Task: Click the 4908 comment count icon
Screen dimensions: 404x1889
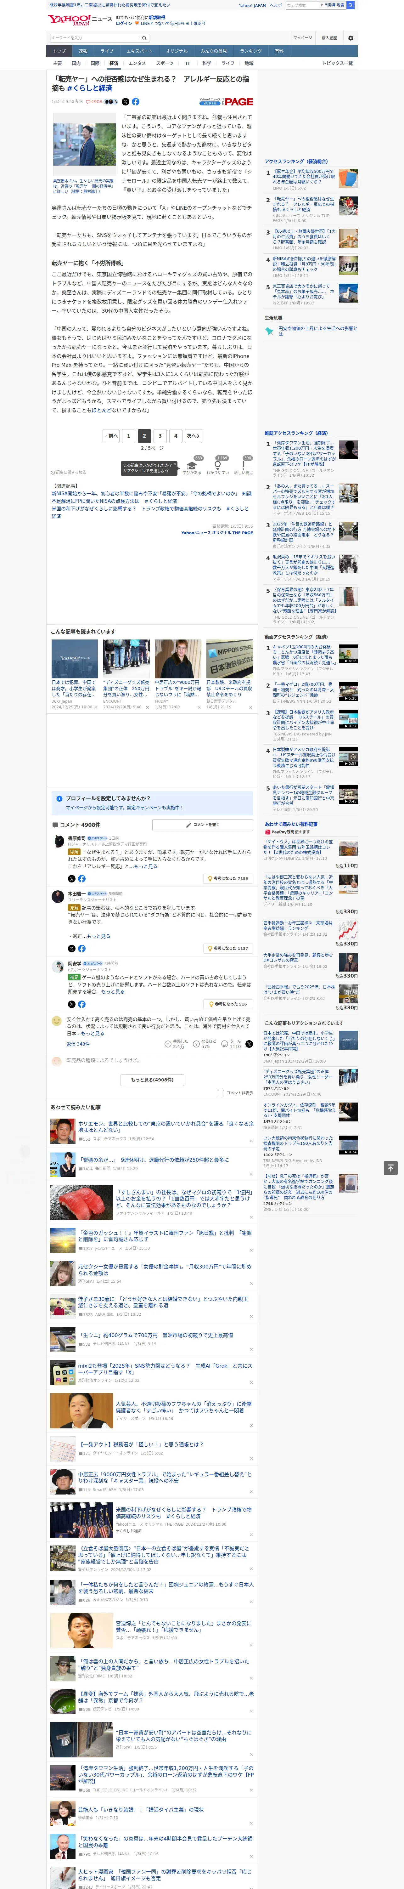Action: click(94, 102)
